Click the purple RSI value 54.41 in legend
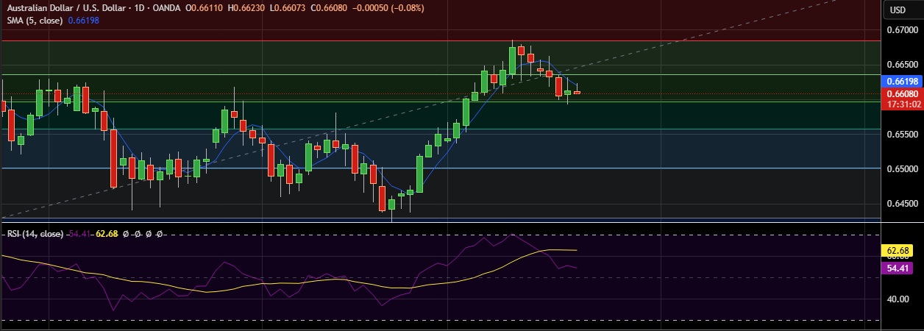Image resolution: width=924 pixels, height=331 pixels. coord(79,234)
